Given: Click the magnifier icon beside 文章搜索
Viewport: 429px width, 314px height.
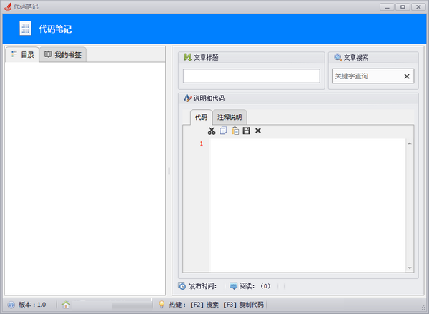Looking at the screenshot, I should click(x=338, y=57).
